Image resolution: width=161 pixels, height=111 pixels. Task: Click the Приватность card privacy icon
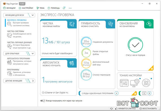pos(110,24)
